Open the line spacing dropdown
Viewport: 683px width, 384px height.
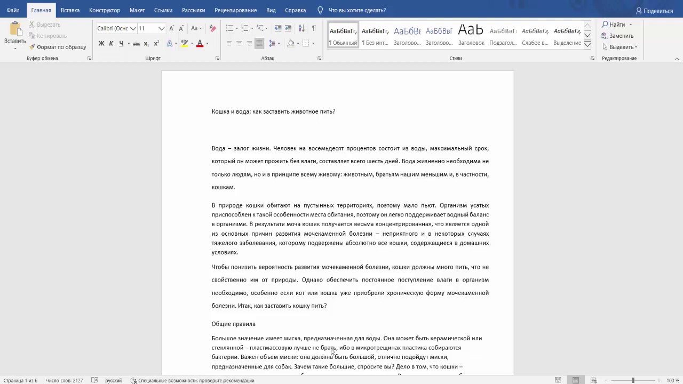tap(274, 44)
